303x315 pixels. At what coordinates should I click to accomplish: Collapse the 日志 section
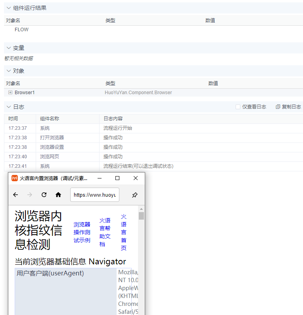pos(9,107)
